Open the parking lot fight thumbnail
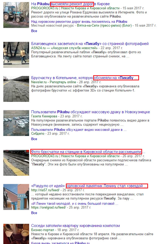Image resolution: width=164 pixels, height=244 pixels. click(16, 123)
